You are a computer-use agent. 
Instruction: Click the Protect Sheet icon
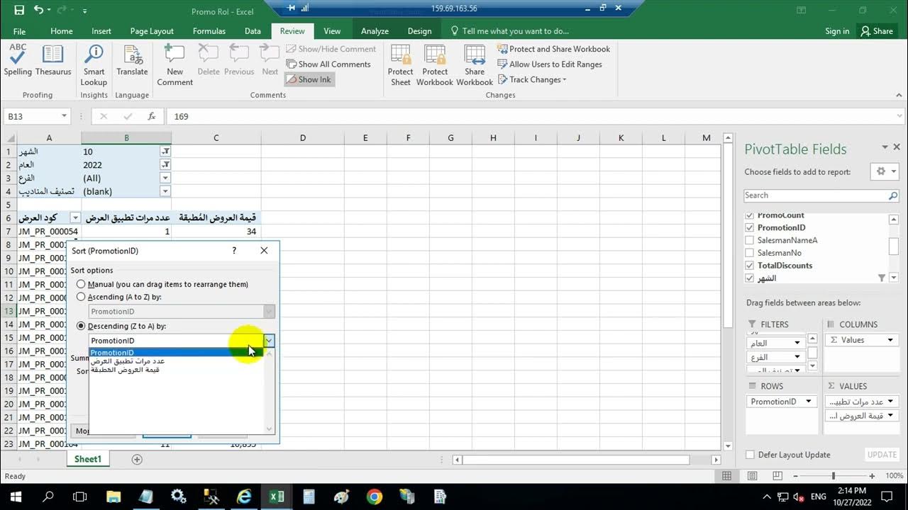point(400,65)
